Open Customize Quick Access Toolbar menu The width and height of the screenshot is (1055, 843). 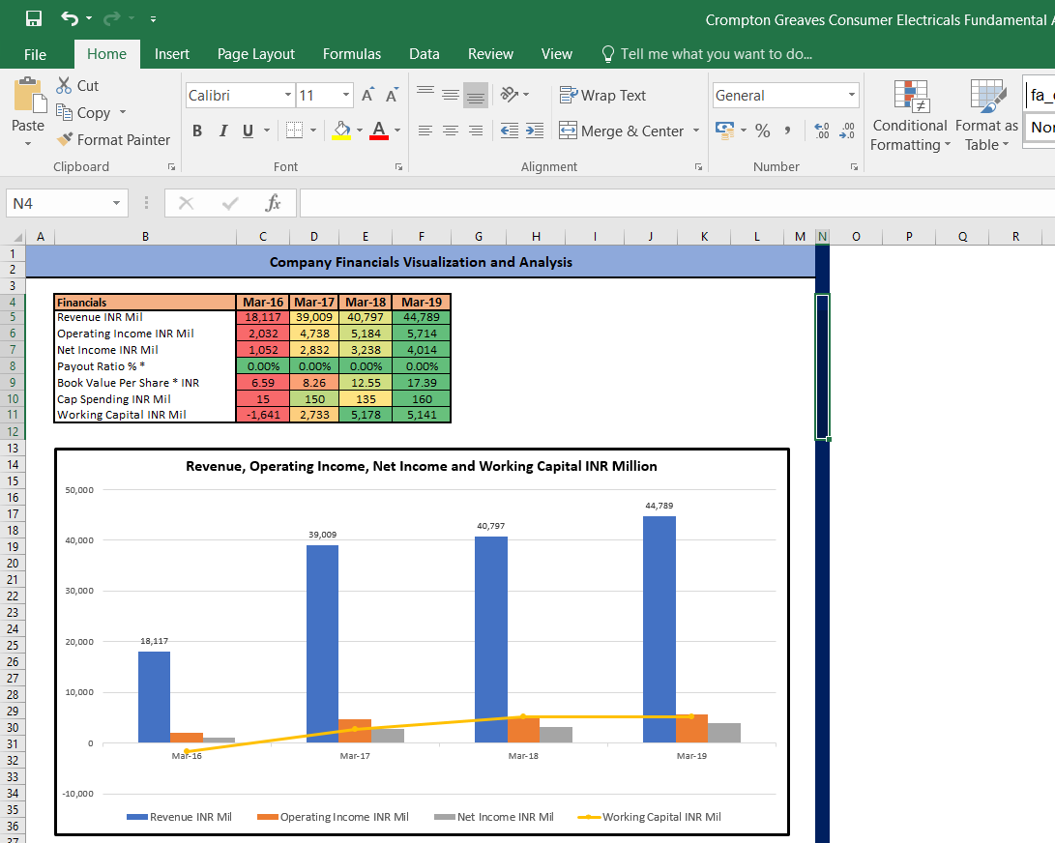click(x=154, y=19)
